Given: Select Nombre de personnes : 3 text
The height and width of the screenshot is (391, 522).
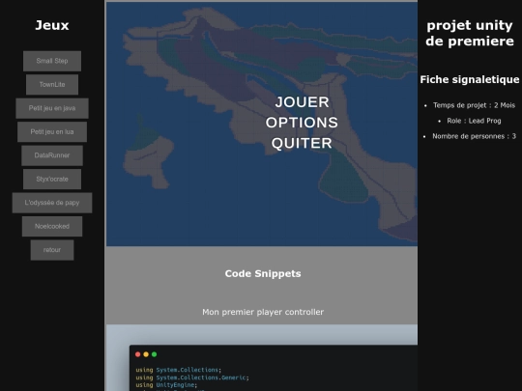Looking at the screenshot, I should click(x=474, y=136).
